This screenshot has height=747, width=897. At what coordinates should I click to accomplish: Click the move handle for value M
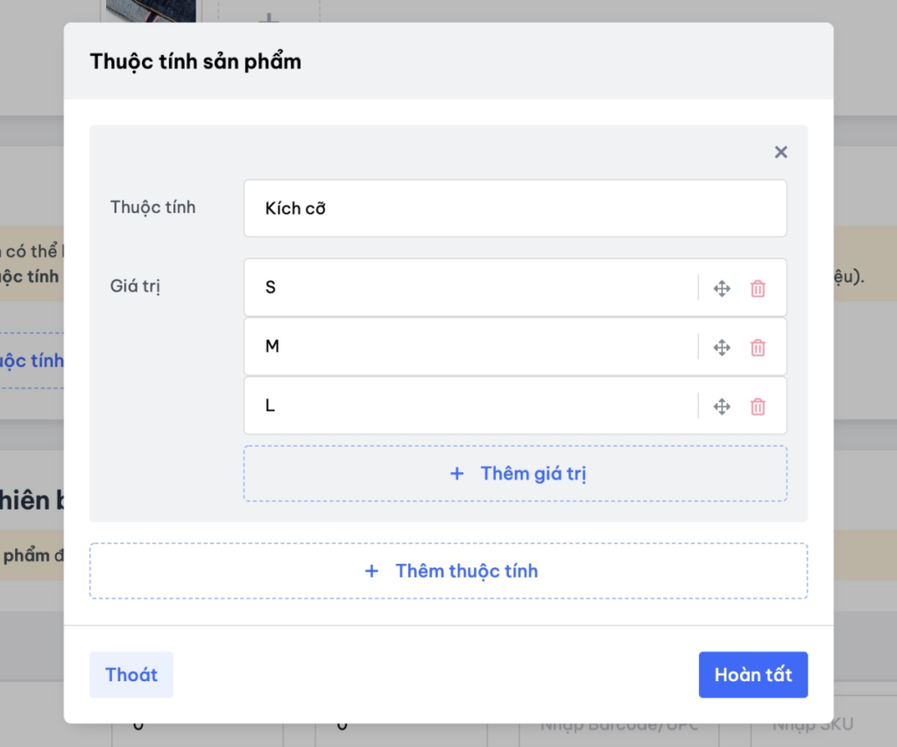click(x=722, y=348)
